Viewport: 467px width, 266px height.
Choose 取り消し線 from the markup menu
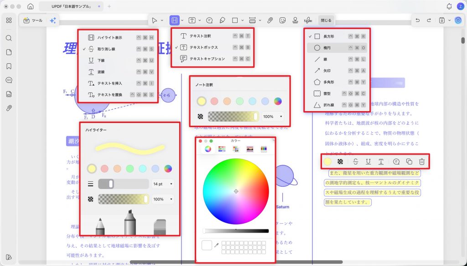click(118, 49)
